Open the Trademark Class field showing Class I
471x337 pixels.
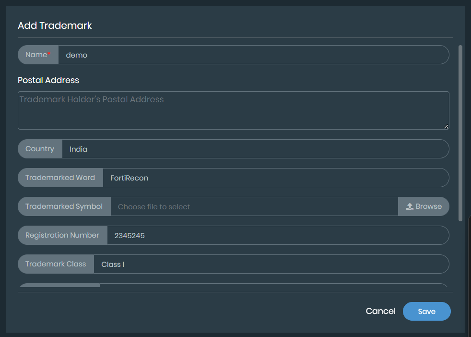click(271, 264)
